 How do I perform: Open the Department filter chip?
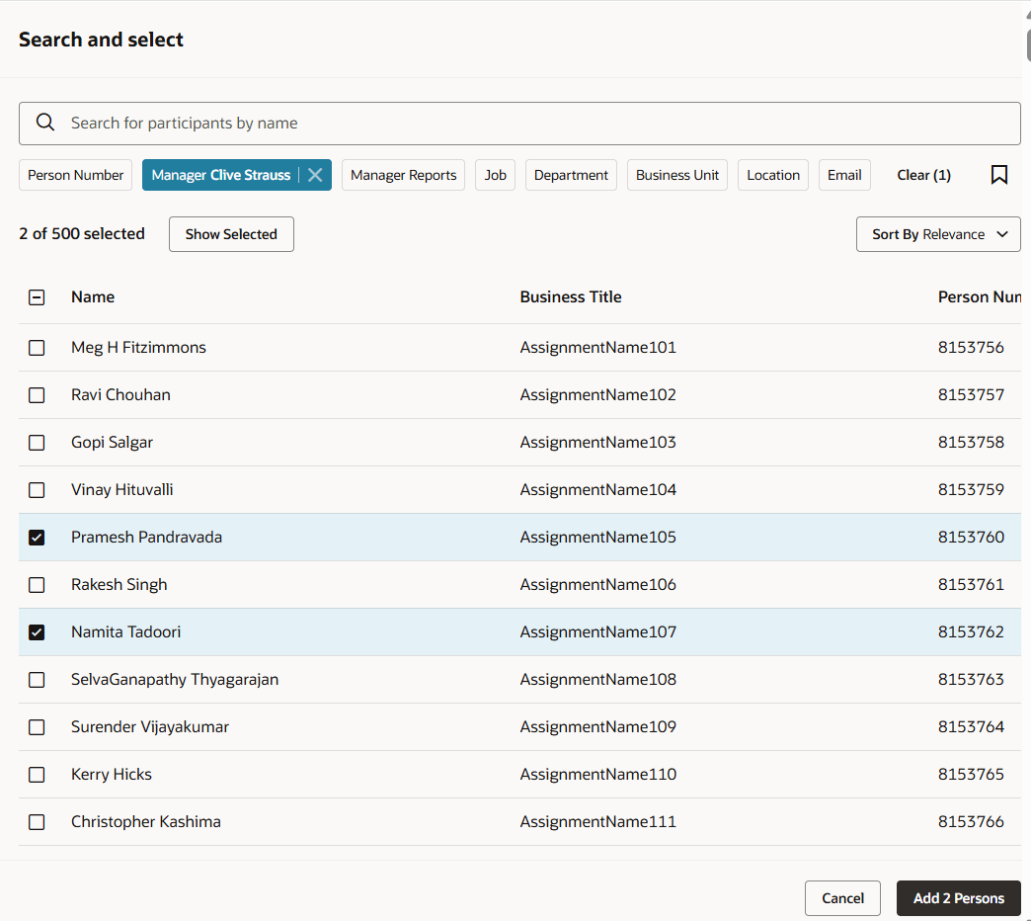(571, 175)
